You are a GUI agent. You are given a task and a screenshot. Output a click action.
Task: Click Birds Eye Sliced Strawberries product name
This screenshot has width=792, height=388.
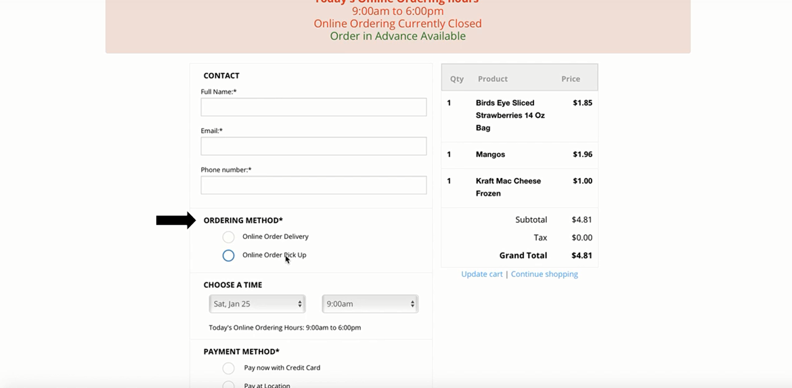510,115
